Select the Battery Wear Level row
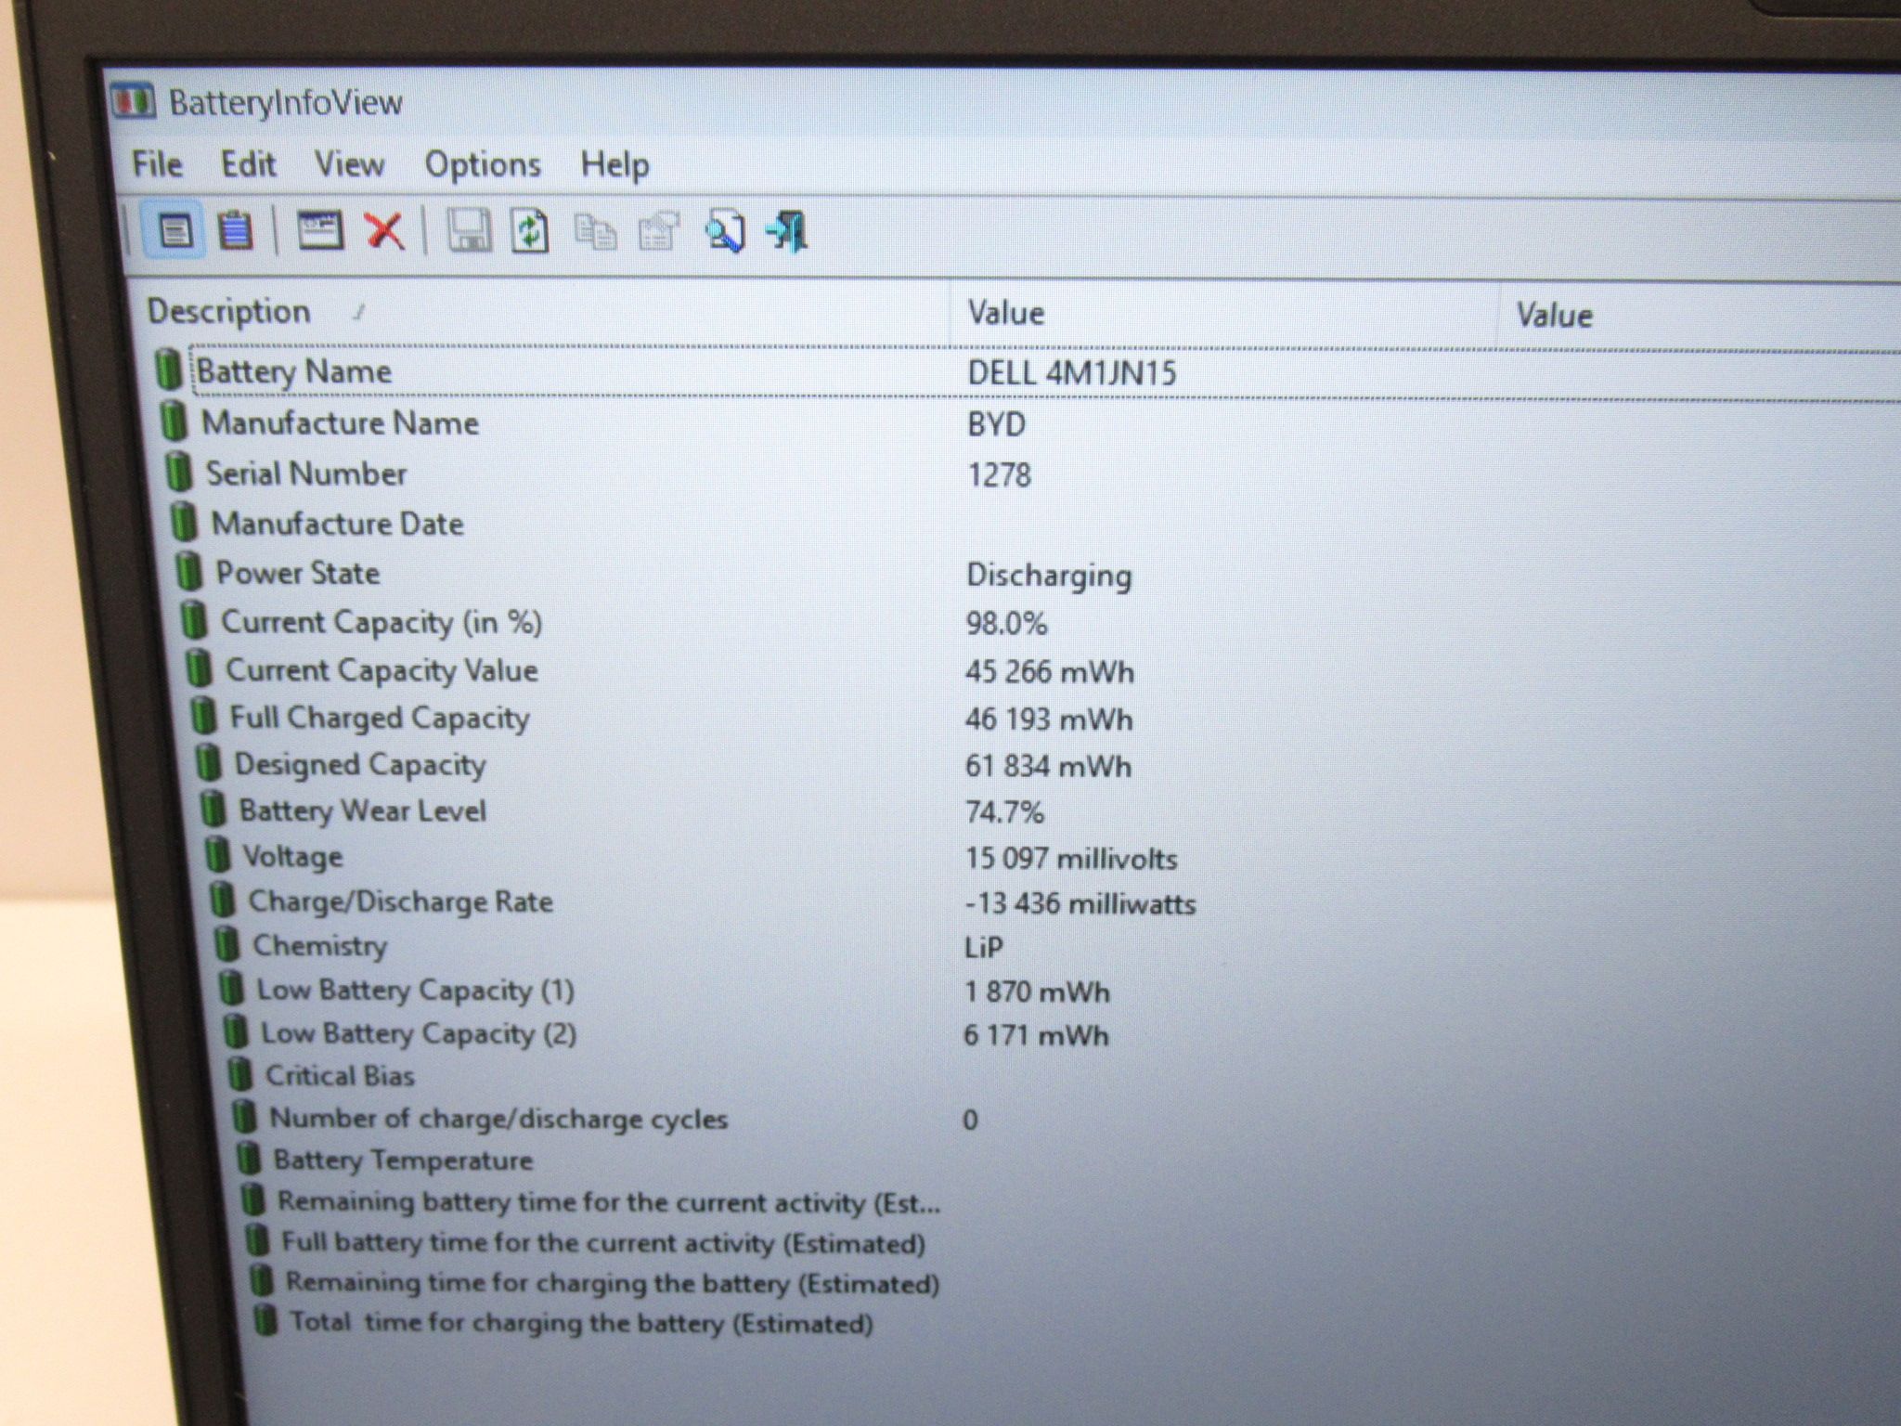1901x1426 pixels. pyautogui.click(x=1050, y=810)
